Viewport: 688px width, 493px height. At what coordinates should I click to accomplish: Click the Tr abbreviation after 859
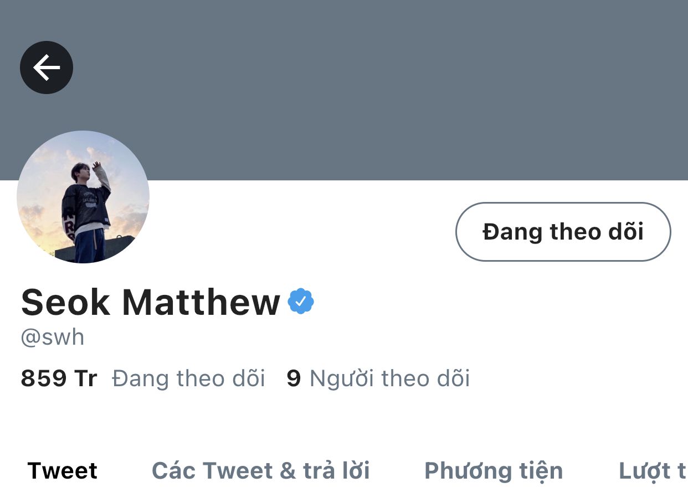85,378
